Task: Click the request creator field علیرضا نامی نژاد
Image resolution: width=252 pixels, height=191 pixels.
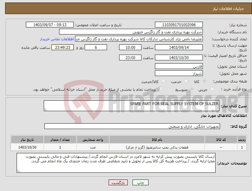Action: coord(139,39)
